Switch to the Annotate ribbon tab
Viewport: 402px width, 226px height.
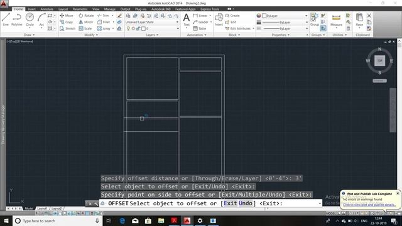coord(47,9)
